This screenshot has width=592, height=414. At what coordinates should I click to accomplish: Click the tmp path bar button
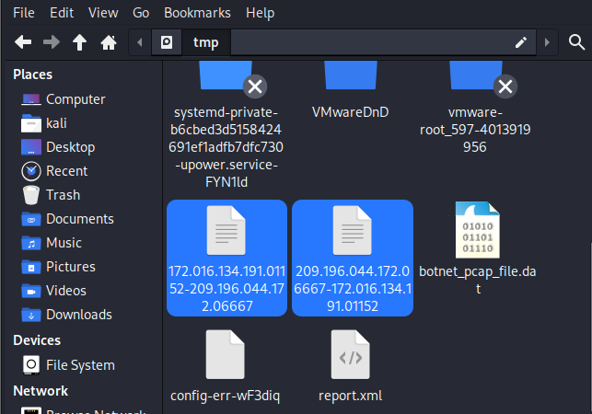coord(206,42)
